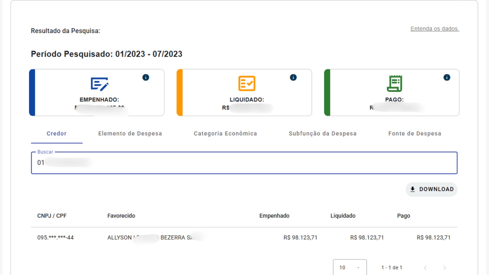489x275 pixels.
Task: Focus the Buscar search field
Action: point(244,163)
